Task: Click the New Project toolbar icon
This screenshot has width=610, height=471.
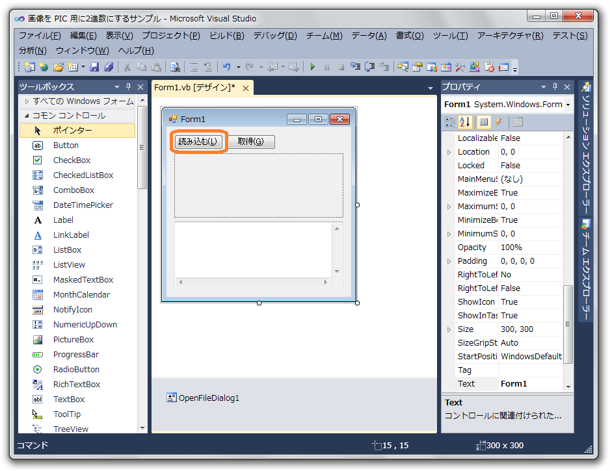Action: coord(29,67)
